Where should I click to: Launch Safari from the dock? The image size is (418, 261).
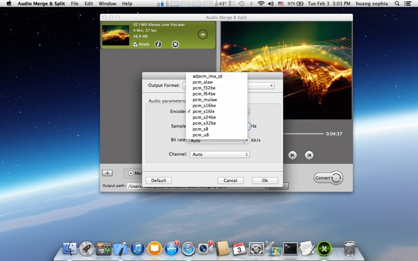(189, 248)
